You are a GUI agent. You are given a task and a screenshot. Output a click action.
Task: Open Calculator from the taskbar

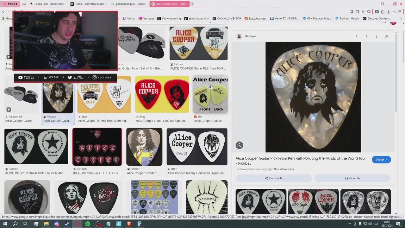coord(139,224)
